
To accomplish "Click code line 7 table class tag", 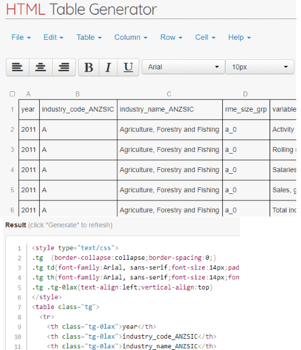I will [66, 307].
